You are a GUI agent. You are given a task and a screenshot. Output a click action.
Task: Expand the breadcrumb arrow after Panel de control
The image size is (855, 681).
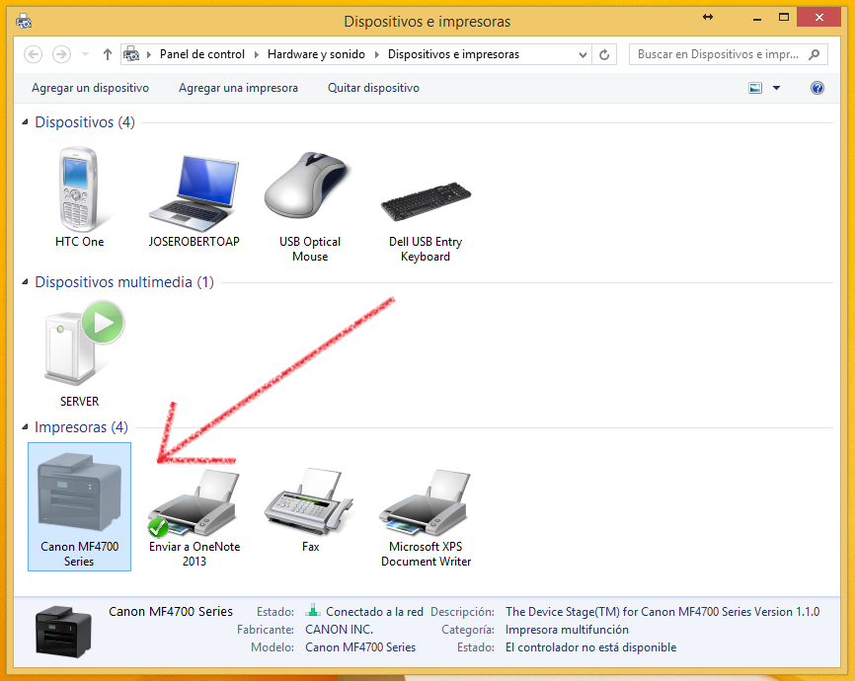pos(257,54)
